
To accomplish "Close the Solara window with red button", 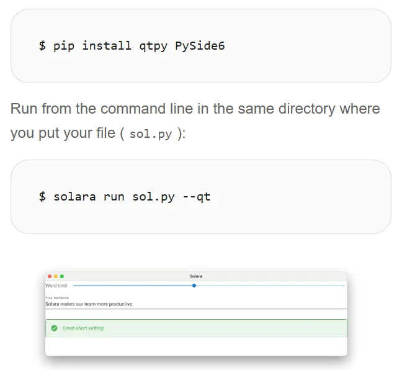I will click(50, 276).
